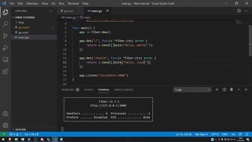The image size is (252, 142).
Task: Click the VS Code logo icon
Action: (4, 3)
